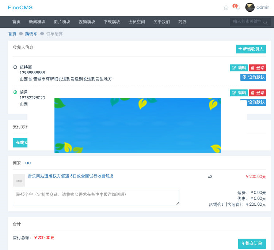This screenshot has height=250, width=274.
Task: Open the product title link 音乐网站遭版权方催逼
Action: (x=71, y=176)
